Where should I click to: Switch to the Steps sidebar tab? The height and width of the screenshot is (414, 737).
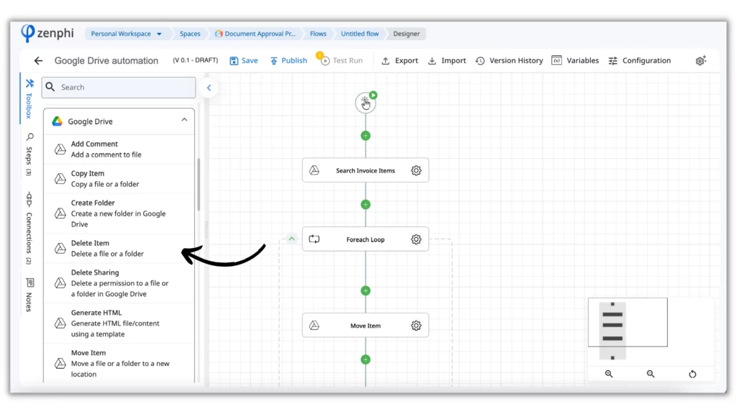click(x=29, y=155)
